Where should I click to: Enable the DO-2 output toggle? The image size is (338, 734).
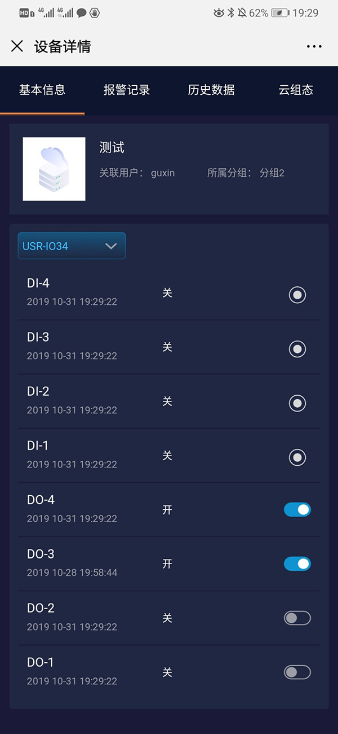coord(297,618)
